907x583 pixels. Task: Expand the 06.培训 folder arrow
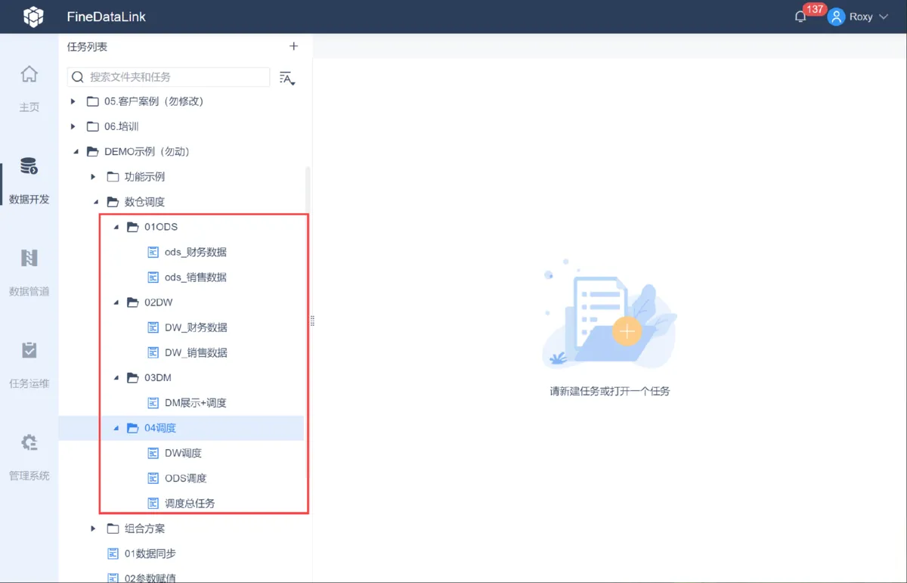tap(73, 126)
